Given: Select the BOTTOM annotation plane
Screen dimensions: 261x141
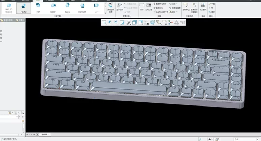Looking at the screenshot, I should [82, 8].
